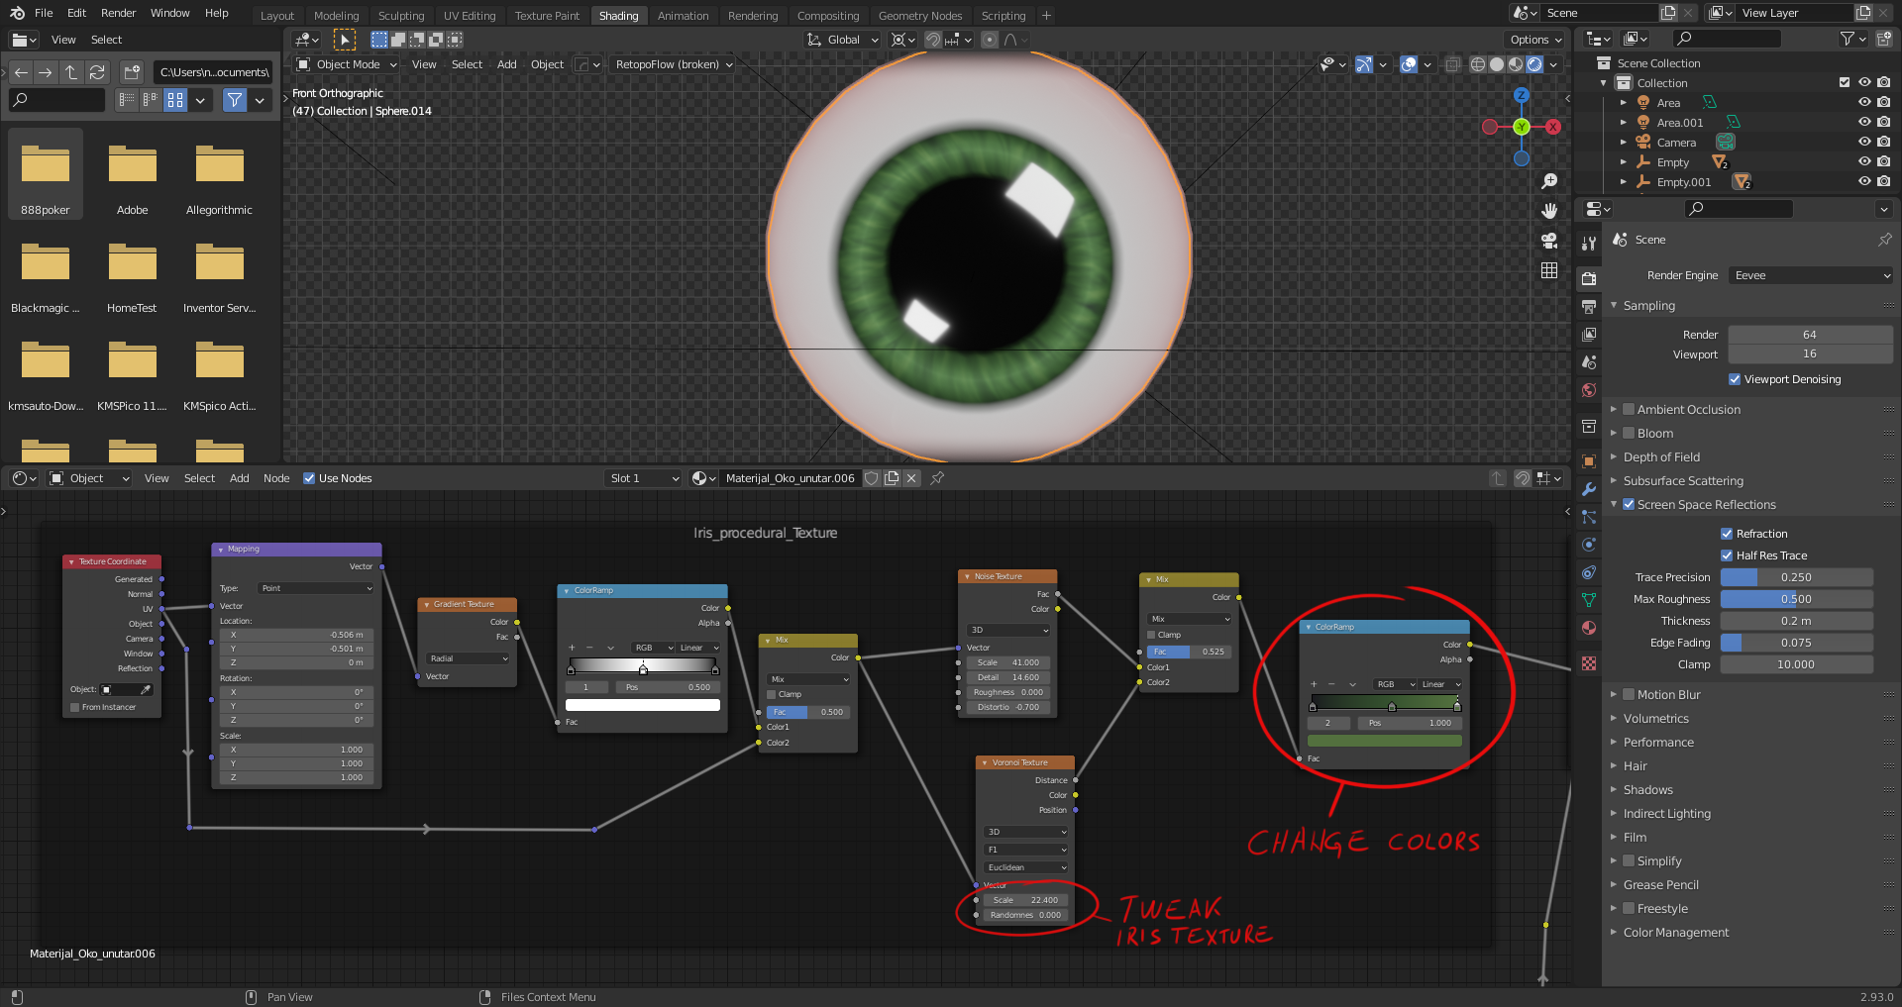Unlink the Materijal_Oko_unutar.006 material with the X button
1902x1007 pixels.
[x=910, y=478]
